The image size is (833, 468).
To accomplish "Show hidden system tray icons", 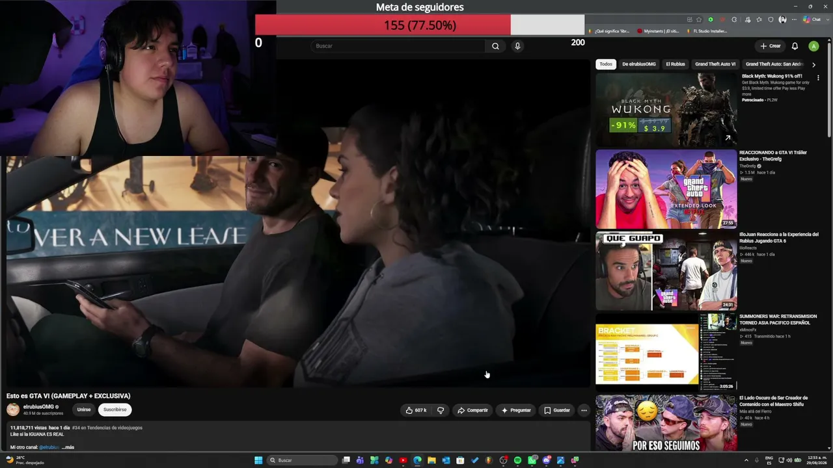I will point(746,460).
